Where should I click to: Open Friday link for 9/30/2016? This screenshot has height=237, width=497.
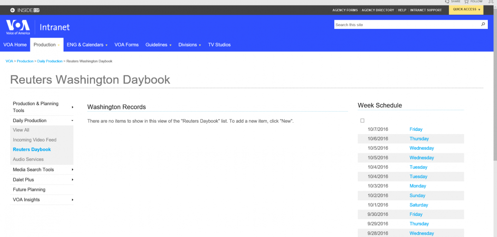tap(416, 214)
